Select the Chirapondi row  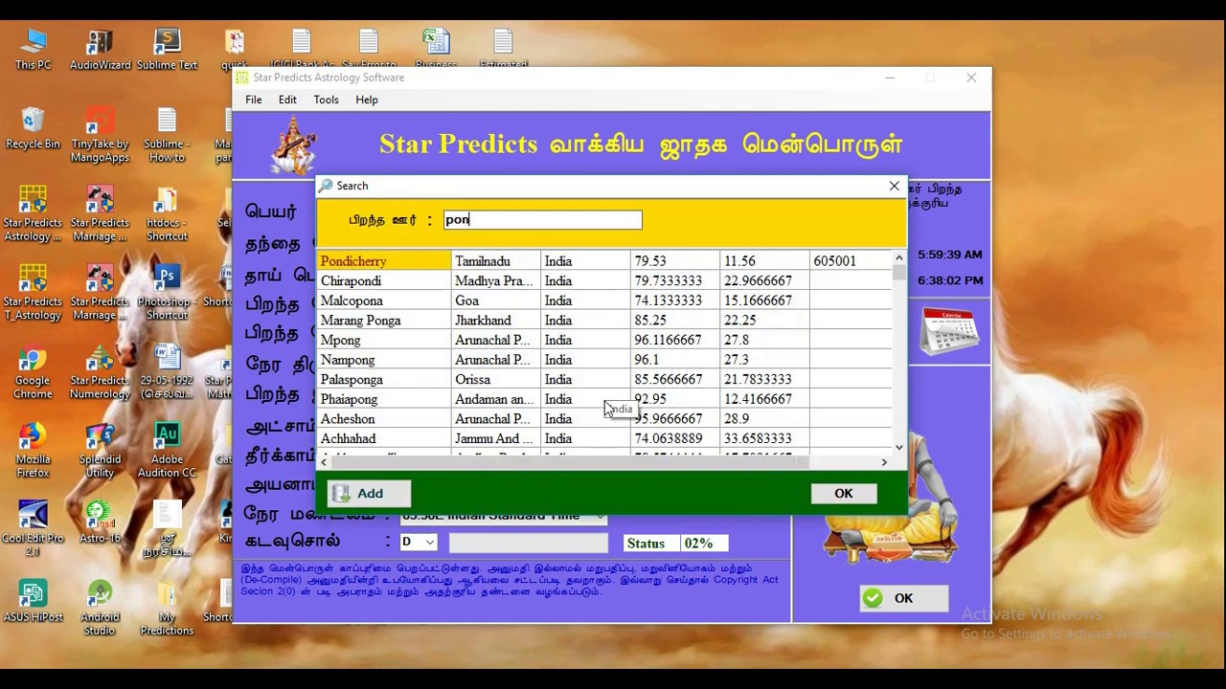604,281
